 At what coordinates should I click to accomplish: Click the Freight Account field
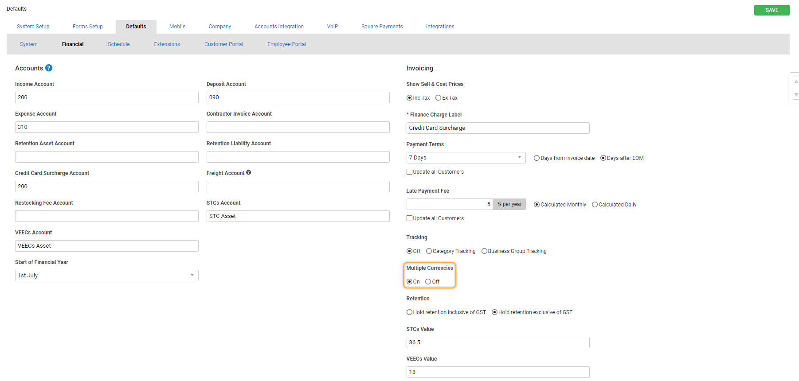[298, 187]
